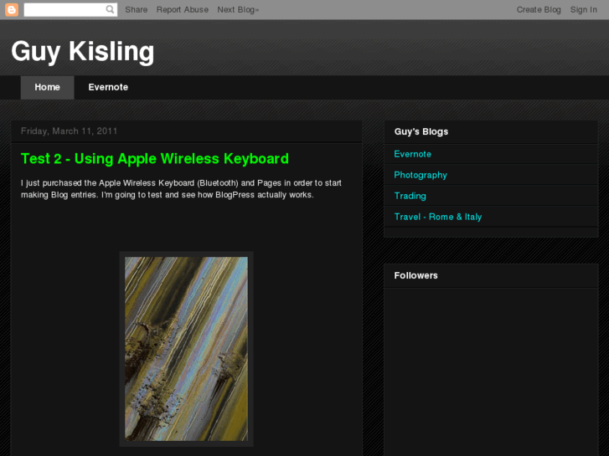Open the Photography blog link
The height and width of the screenshot is (456, 609).
tap(421, 175)
